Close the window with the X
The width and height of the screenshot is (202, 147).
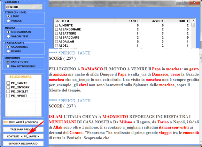point(195,3)
